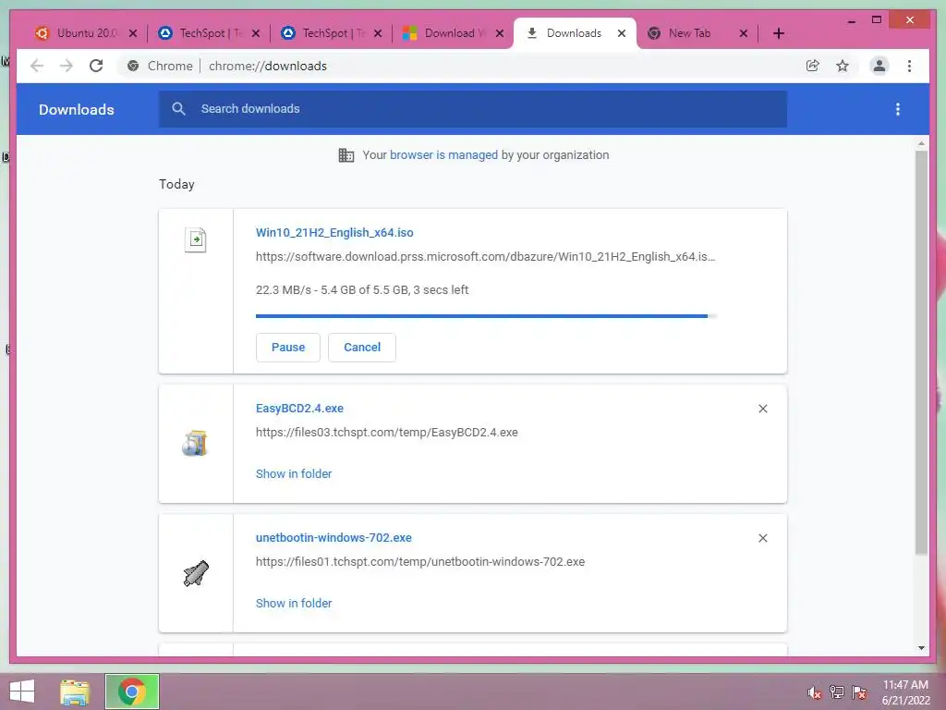Click the 'browser is managed' link

[x=443, y=154]
